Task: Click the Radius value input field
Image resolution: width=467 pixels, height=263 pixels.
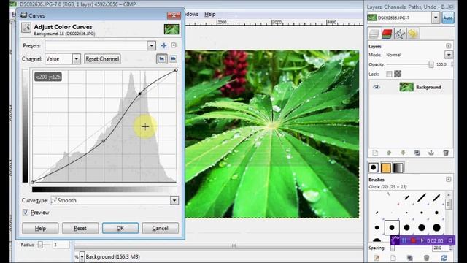Action: pos(61,245)
